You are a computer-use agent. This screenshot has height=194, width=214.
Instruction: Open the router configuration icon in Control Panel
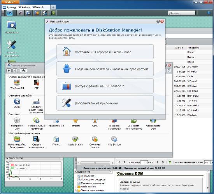[x=37, y=106]
